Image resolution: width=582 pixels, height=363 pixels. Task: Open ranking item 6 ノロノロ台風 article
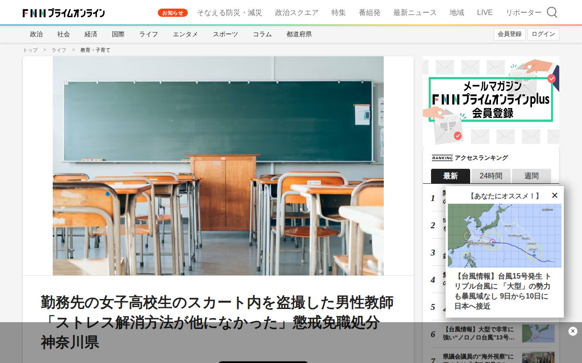pyautogui.click(x=479, y=334)
